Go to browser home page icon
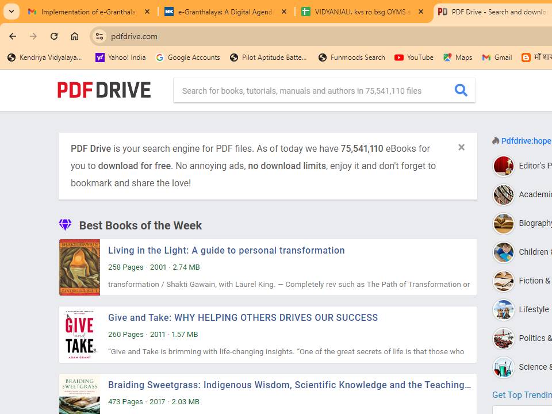The width and height of the screenshot is (552, 414). 75,36
